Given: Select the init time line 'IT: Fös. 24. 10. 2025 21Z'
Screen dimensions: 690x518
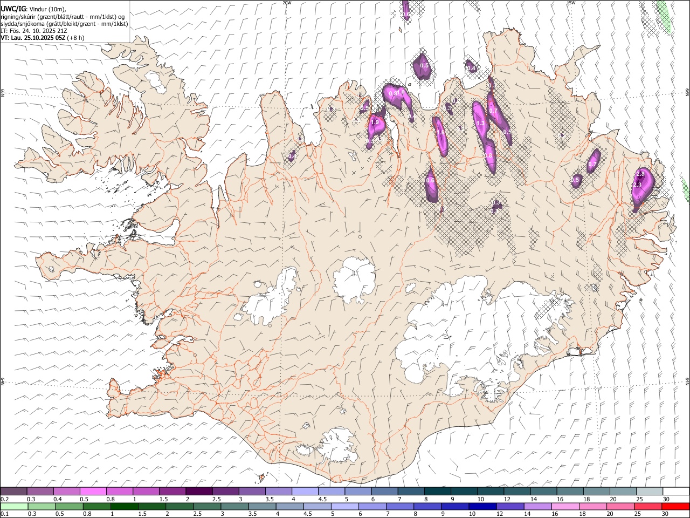Looking at the screenshot, I should coord(34,31).
